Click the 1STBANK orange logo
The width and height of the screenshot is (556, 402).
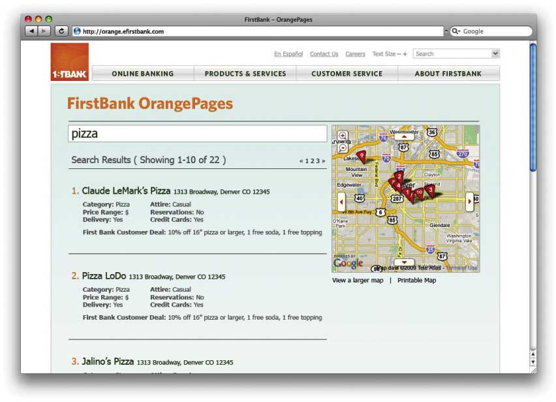tap(69, 62)
